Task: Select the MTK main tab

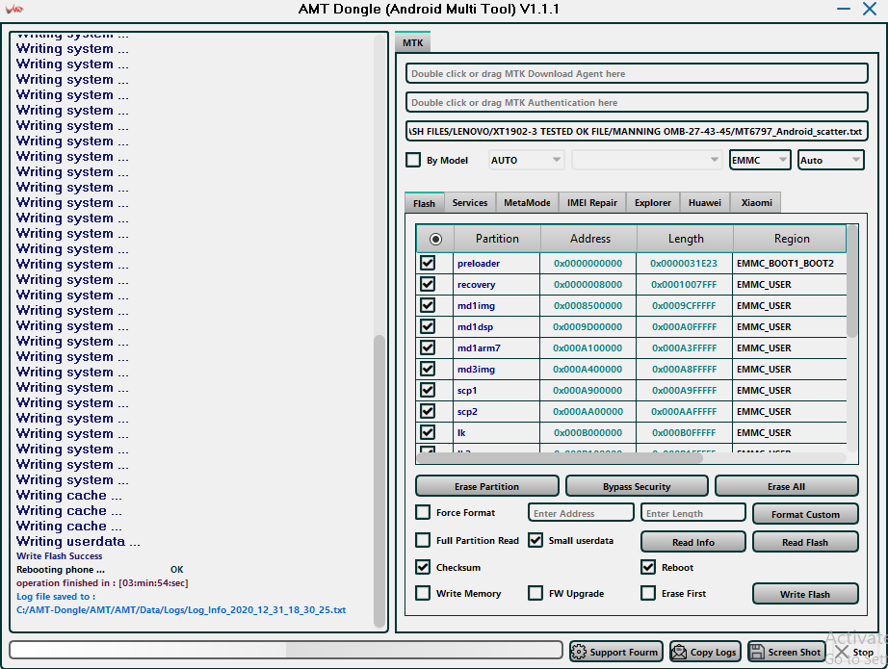Action: pos(413,42)
